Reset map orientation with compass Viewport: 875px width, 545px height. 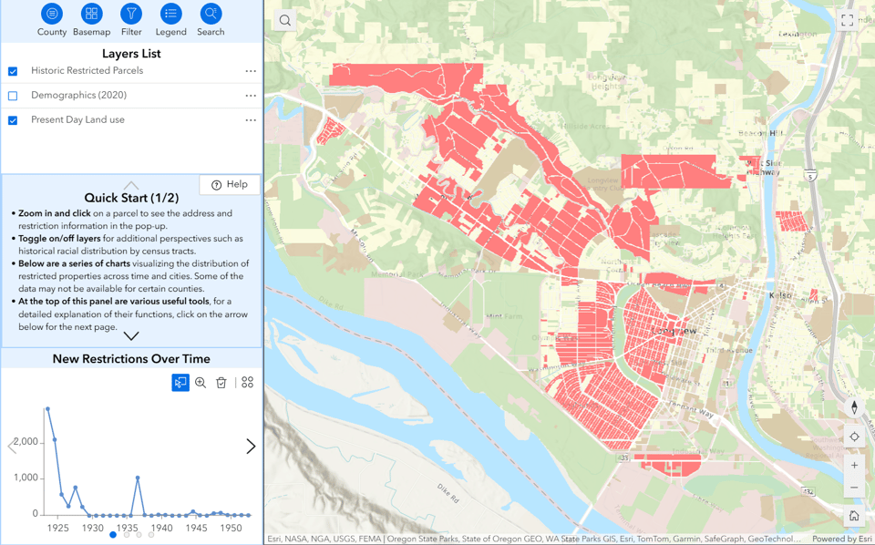(854, 407)
